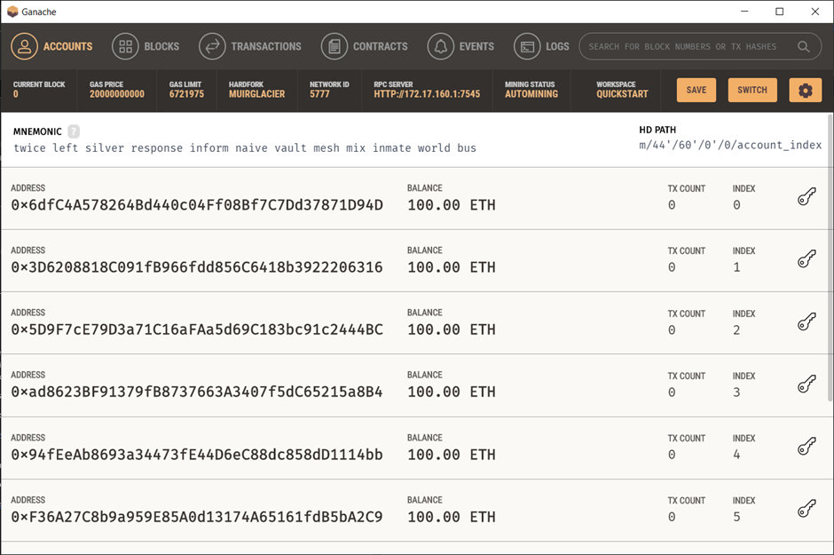
Task: Click the 100.00 ETH balance of index 1
Action: 451,267
